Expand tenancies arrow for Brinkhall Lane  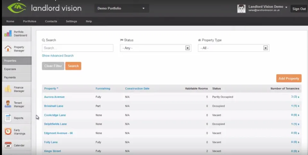[299, 106]
